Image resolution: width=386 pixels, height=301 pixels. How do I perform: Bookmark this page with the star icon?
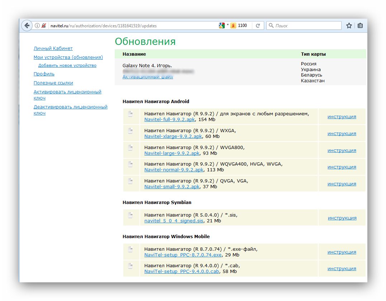pos(349,26)
